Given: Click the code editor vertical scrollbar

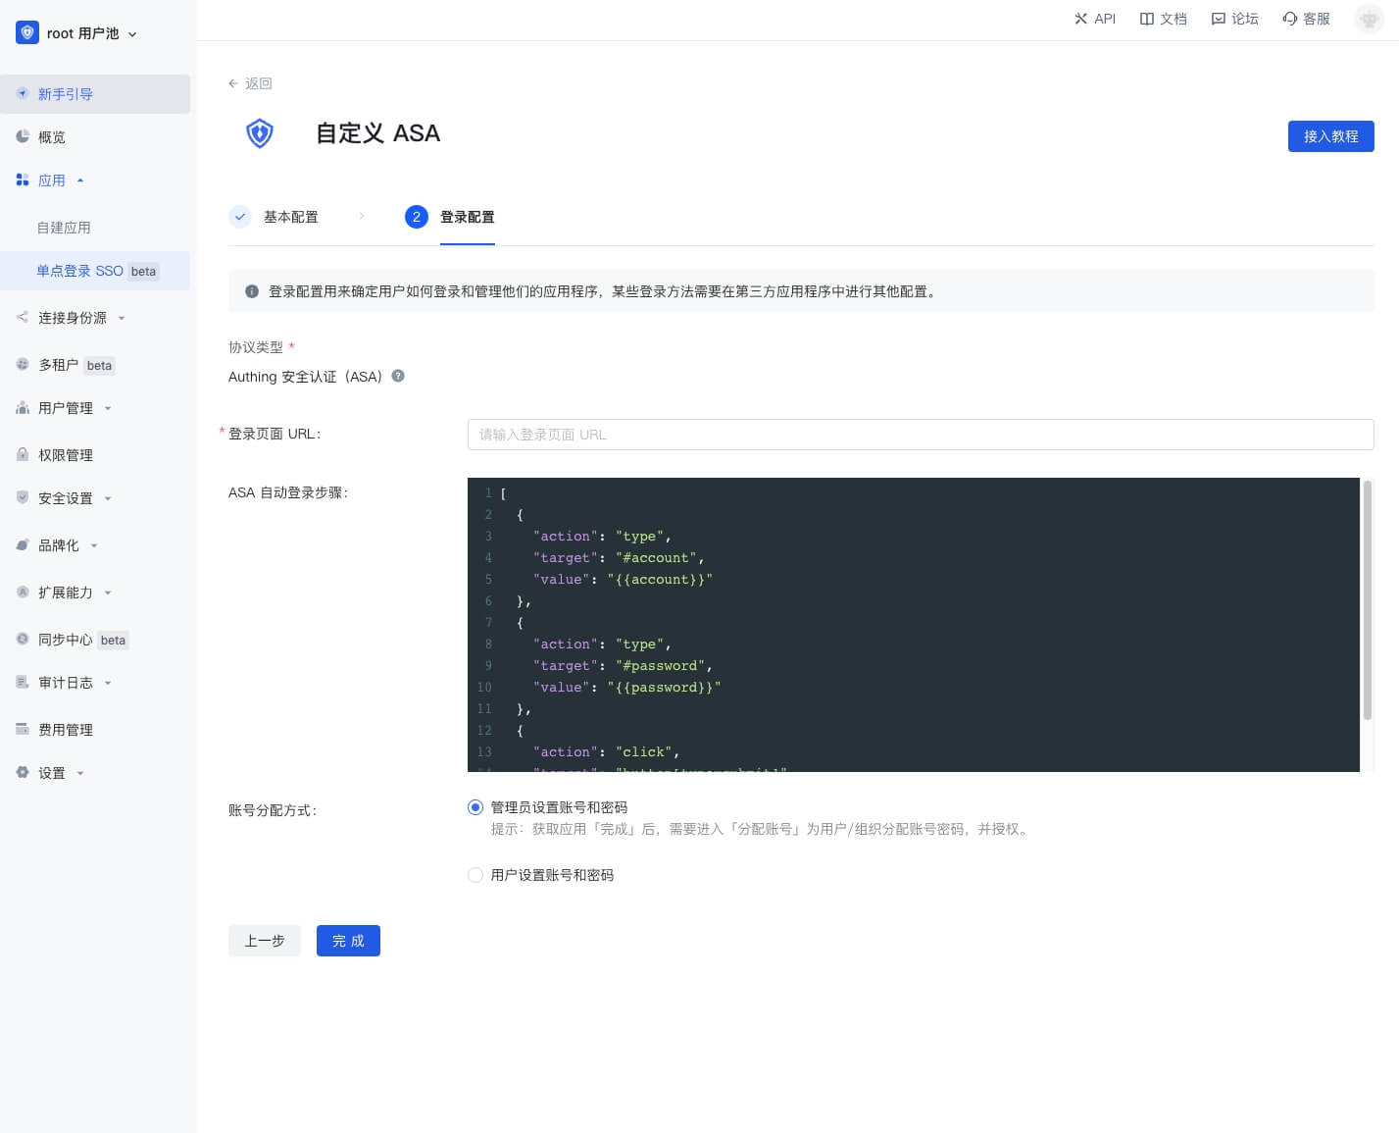Looking at the screenshot, I should click(1367, 600).
